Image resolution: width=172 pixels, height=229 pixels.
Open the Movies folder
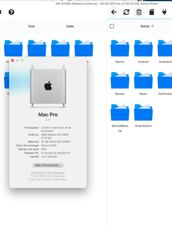click(x=120, y=84)
